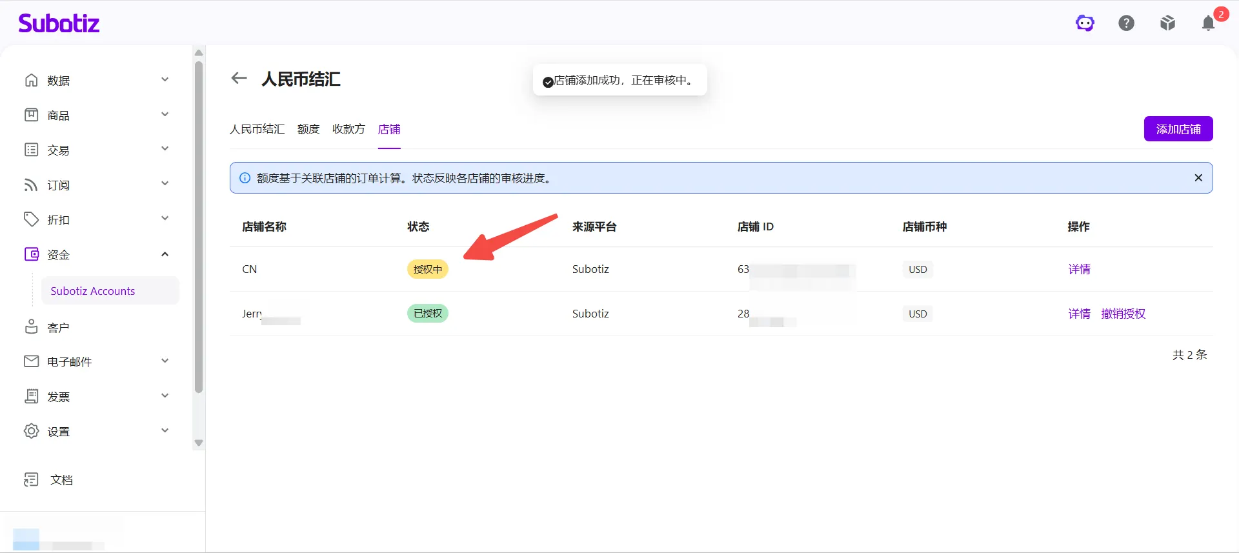Image resolution: width=1239 pixels, height=553 pixels.
Task: Click the package box icon in header
Action: coord(1167,23)
